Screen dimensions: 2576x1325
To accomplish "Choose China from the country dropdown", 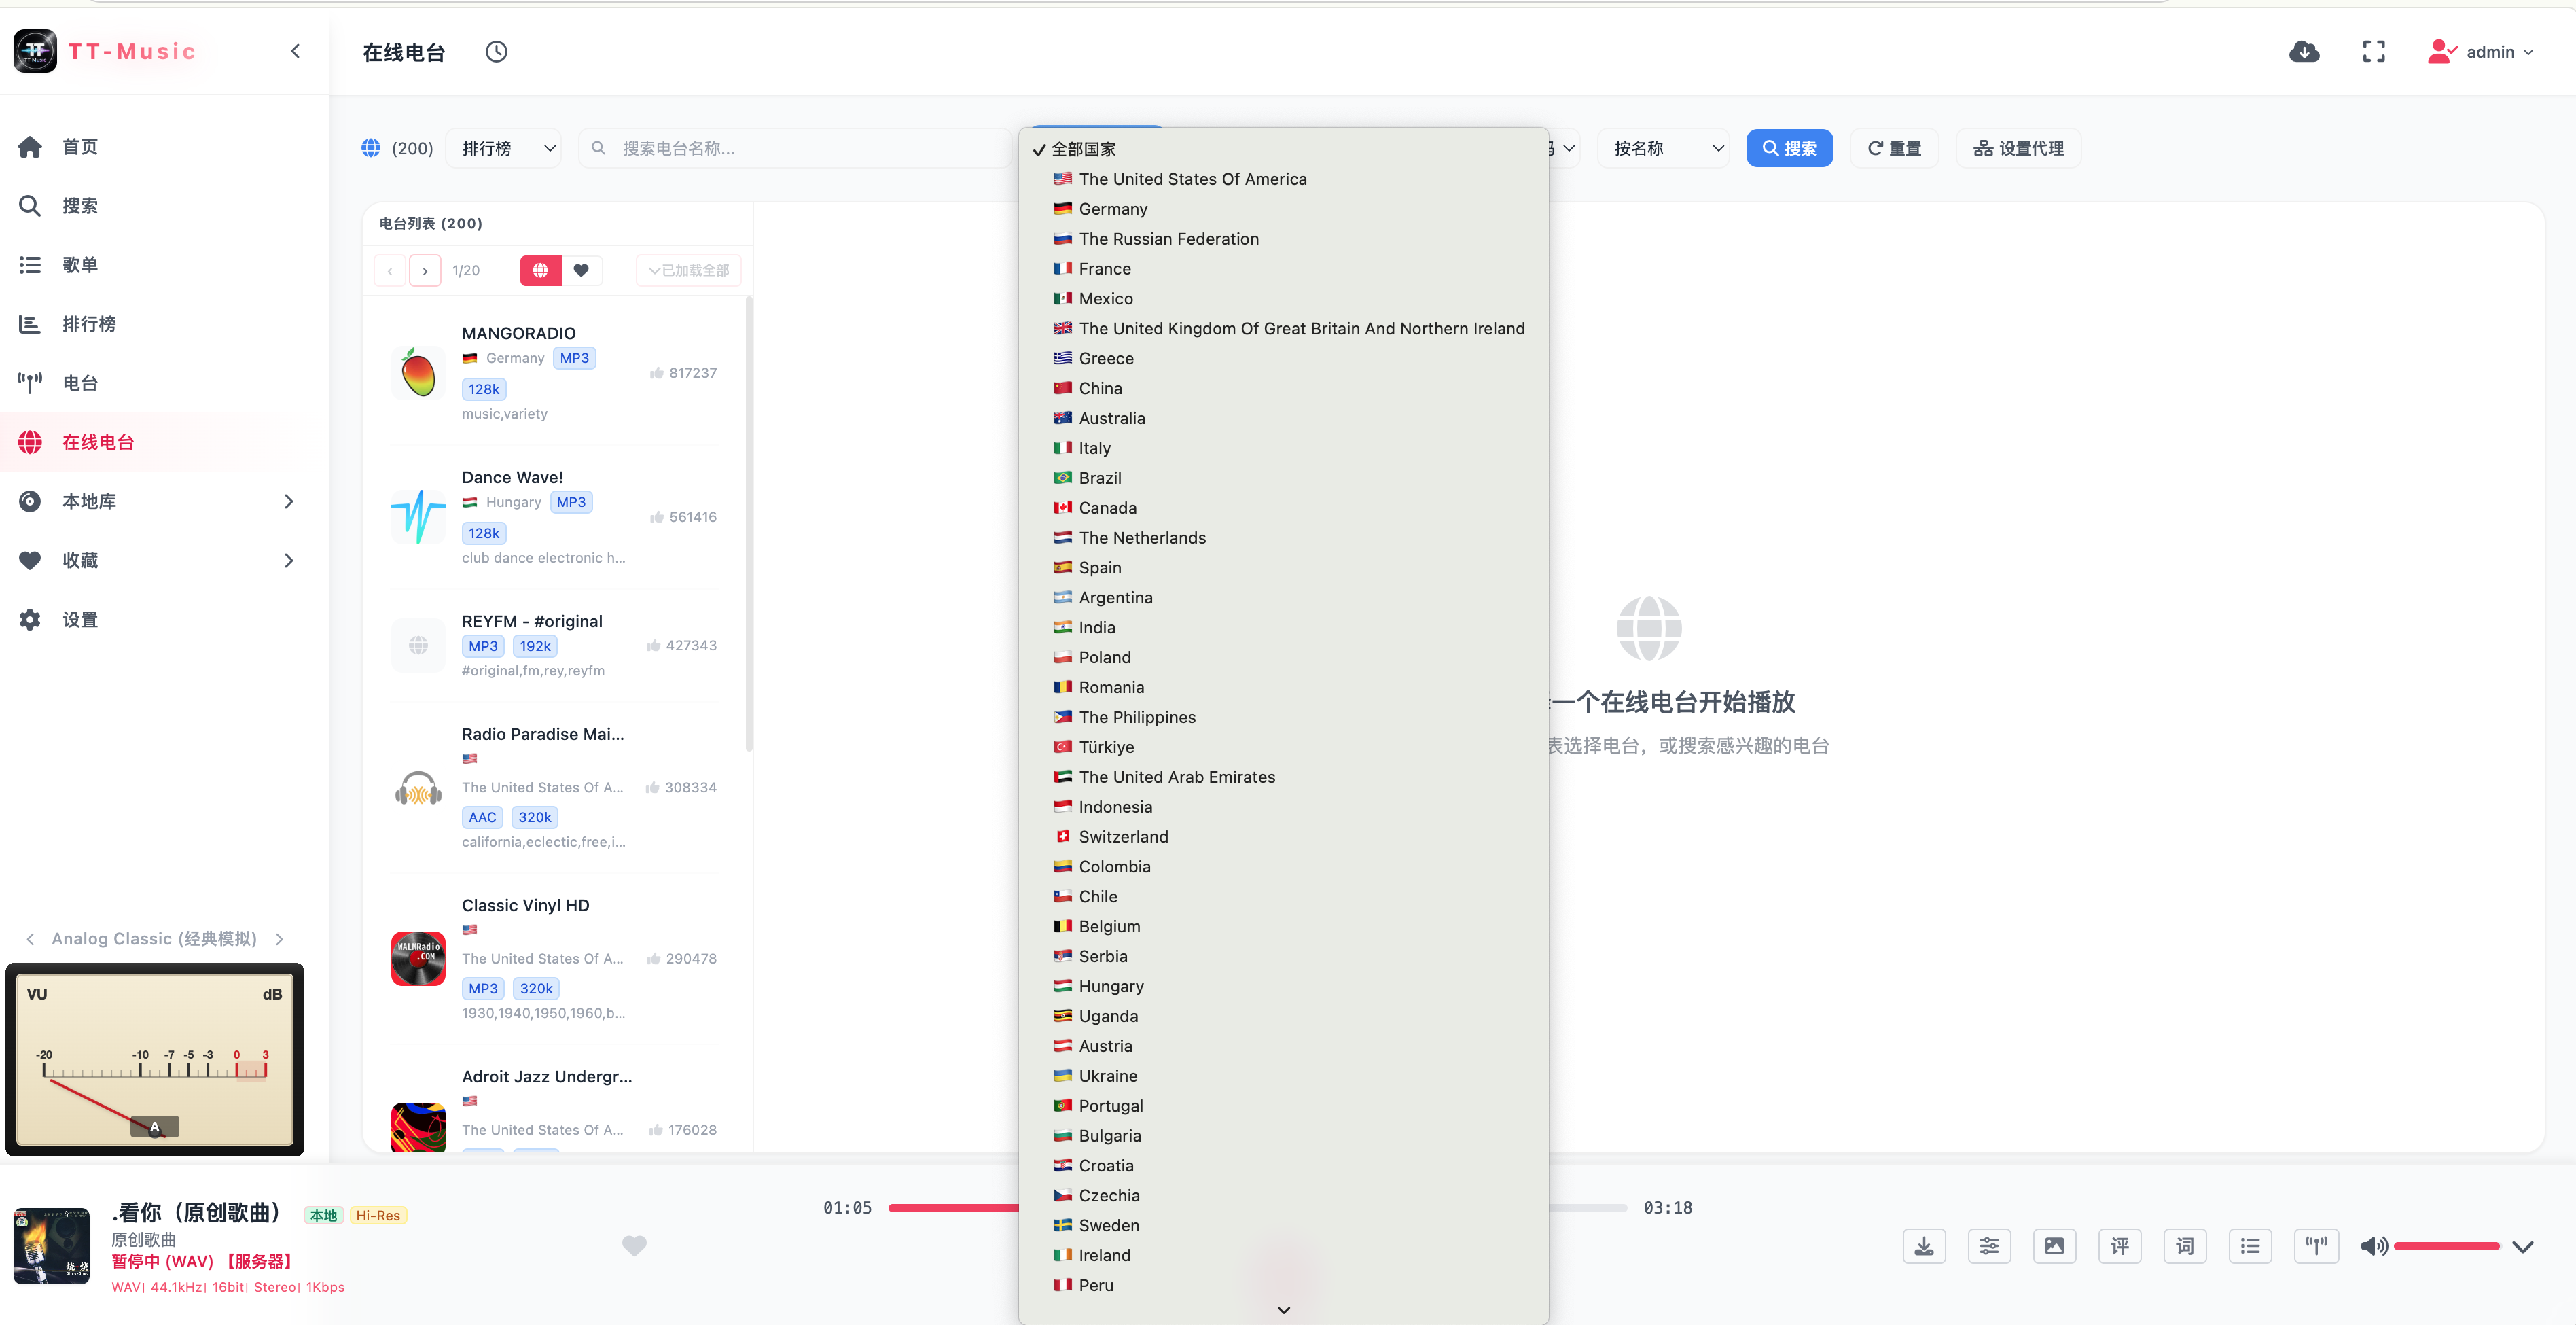I will (1283, 388).
